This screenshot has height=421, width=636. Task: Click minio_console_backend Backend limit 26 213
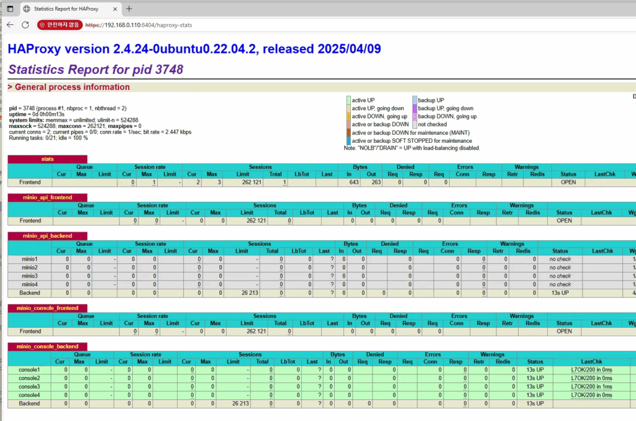click(x=240, y=404)
